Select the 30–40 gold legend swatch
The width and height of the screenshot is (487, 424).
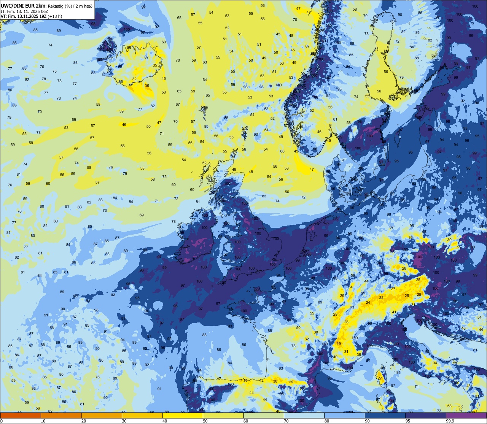click(x=142, y=415)
